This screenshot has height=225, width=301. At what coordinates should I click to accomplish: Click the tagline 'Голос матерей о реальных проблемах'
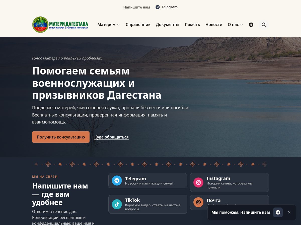point(67,58)
